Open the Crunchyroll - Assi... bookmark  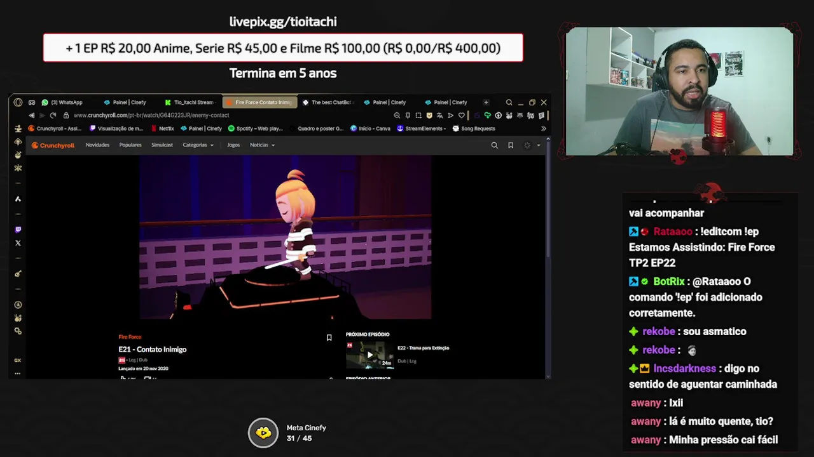coord(55,128)
